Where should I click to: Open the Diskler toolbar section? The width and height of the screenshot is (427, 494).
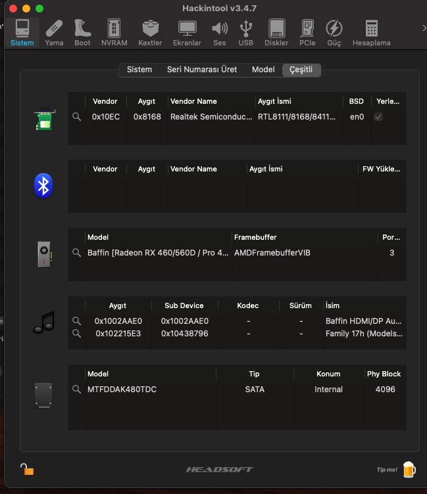click(x=276, y=32)
